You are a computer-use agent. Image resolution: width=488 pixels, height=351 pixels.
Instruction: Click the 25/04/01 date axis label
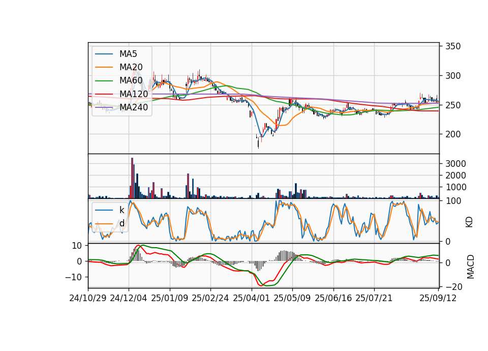252,298
